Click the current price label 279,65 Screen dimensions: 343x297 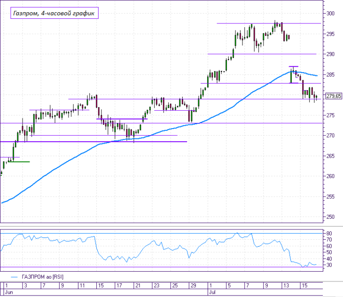(x=334, y=96)
